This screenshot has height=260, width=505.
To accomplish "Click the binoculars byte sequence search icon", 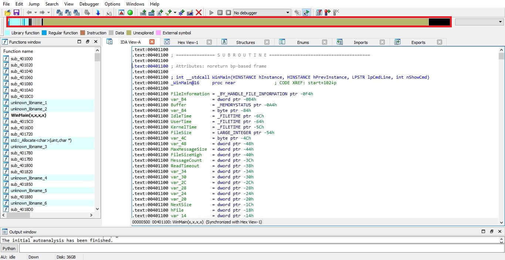I will (77, 13).
